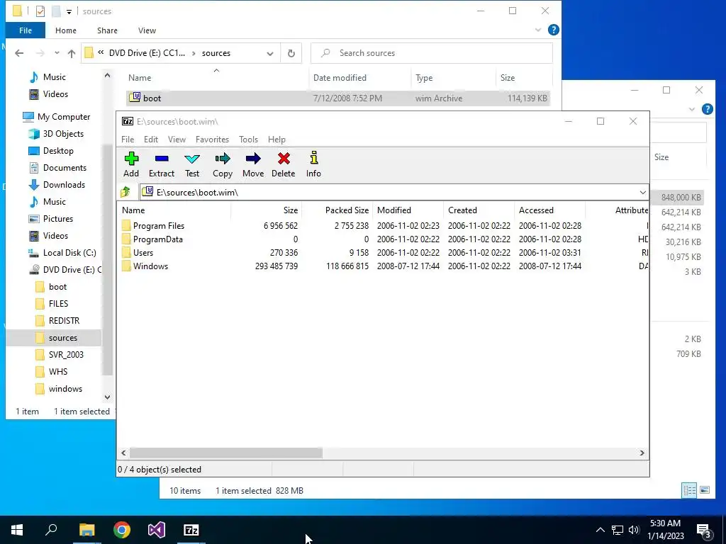Click the Add toolbar button in 7-Zip

pos(131,164)
